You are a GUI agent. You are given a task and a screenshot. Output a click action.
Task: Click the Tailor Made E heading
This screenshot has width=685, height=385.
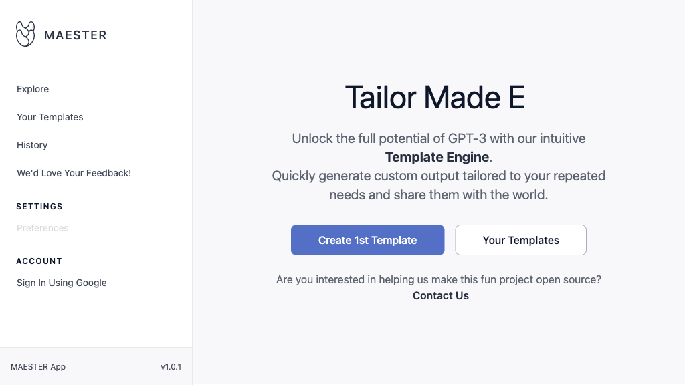[x=434, y=98]
